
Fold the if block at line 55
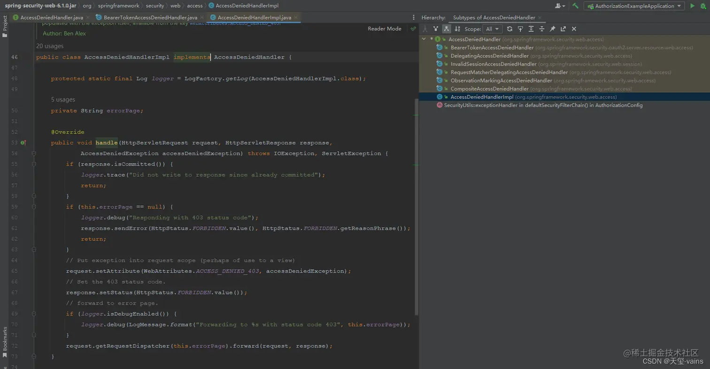34,164
